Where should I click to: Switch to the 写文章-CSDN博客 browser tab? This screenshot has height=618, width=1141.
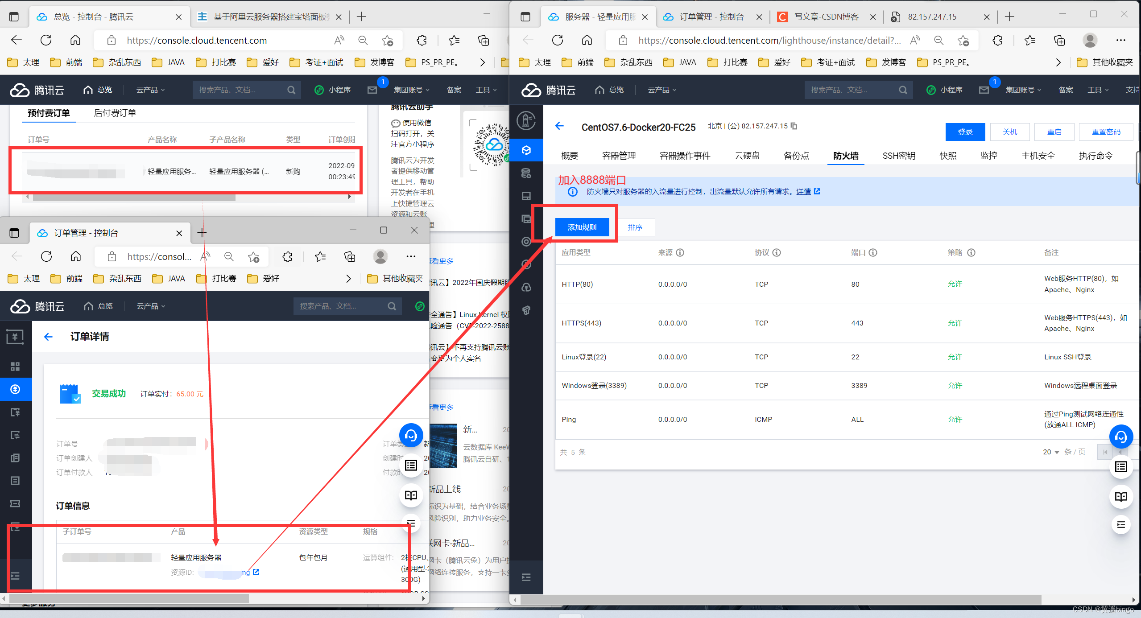click(827, 17)
